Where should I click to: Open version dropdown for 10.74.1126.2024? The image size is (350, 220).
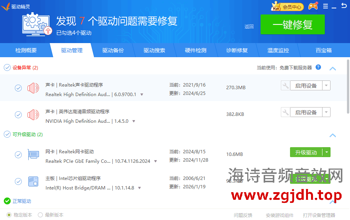(156, 161)
